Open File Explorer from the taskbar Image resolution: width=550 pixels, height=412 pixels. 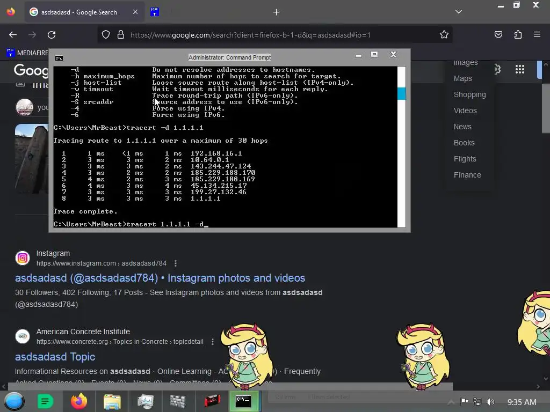[112, 401]
